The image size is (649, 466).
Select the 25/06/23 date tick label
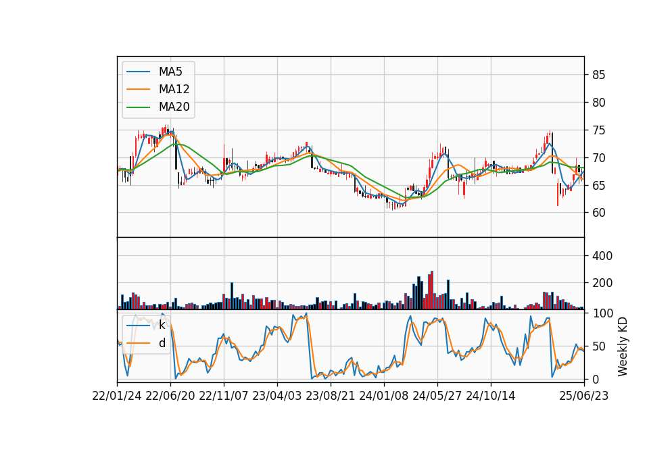(584, 396)
